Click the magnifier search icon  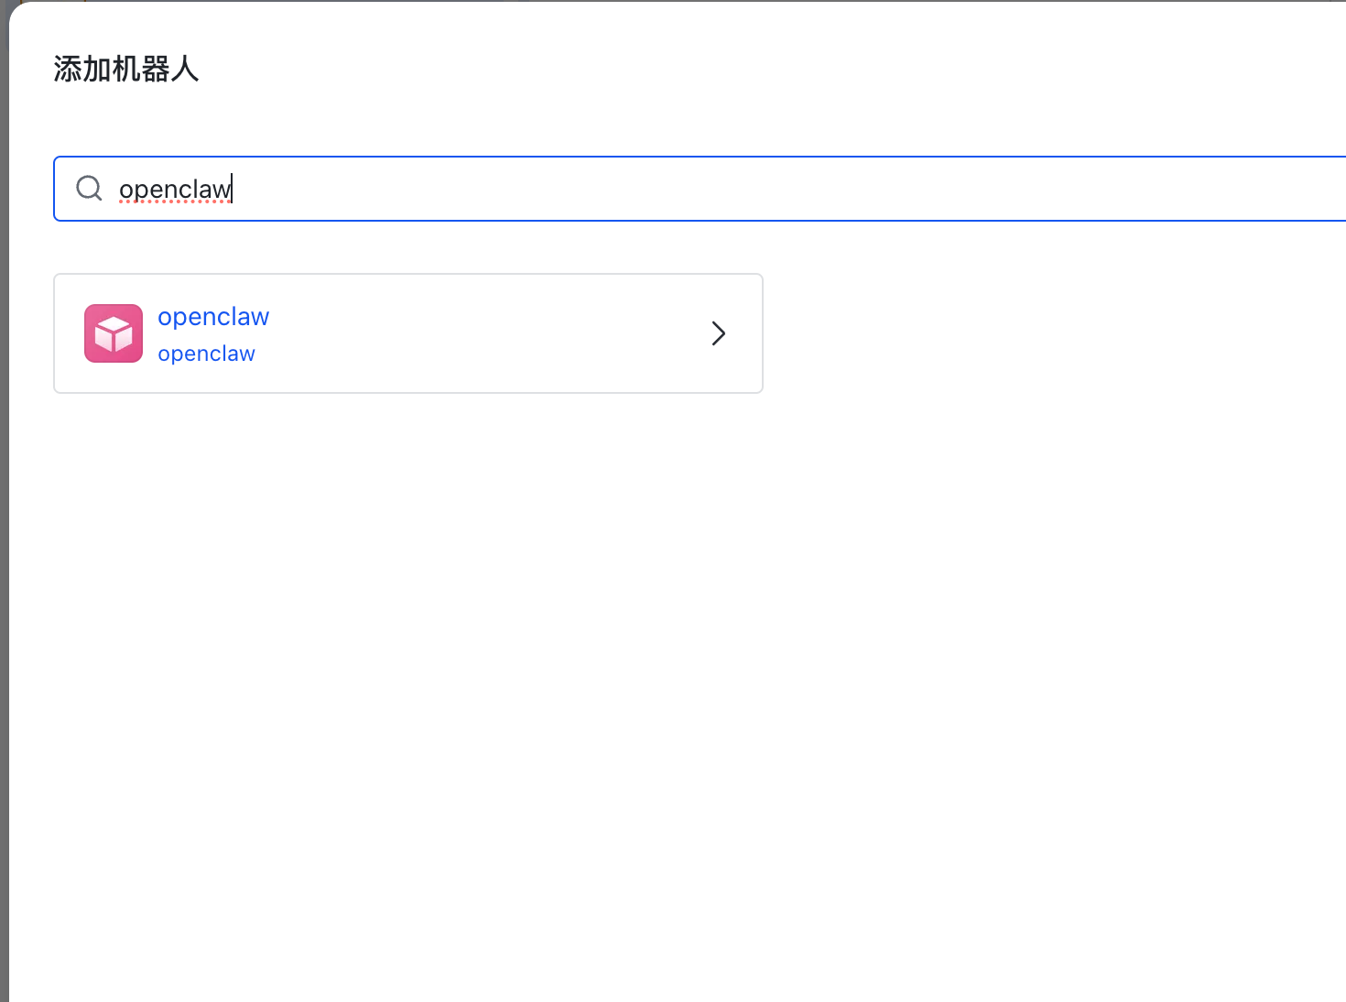click(x=89, y=189)
